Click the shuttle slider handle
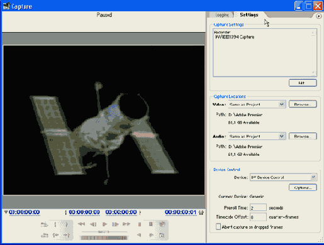Image resolution: width=324 pixels, height=245 pixels. pyautogui.click(x=104, y=232)
